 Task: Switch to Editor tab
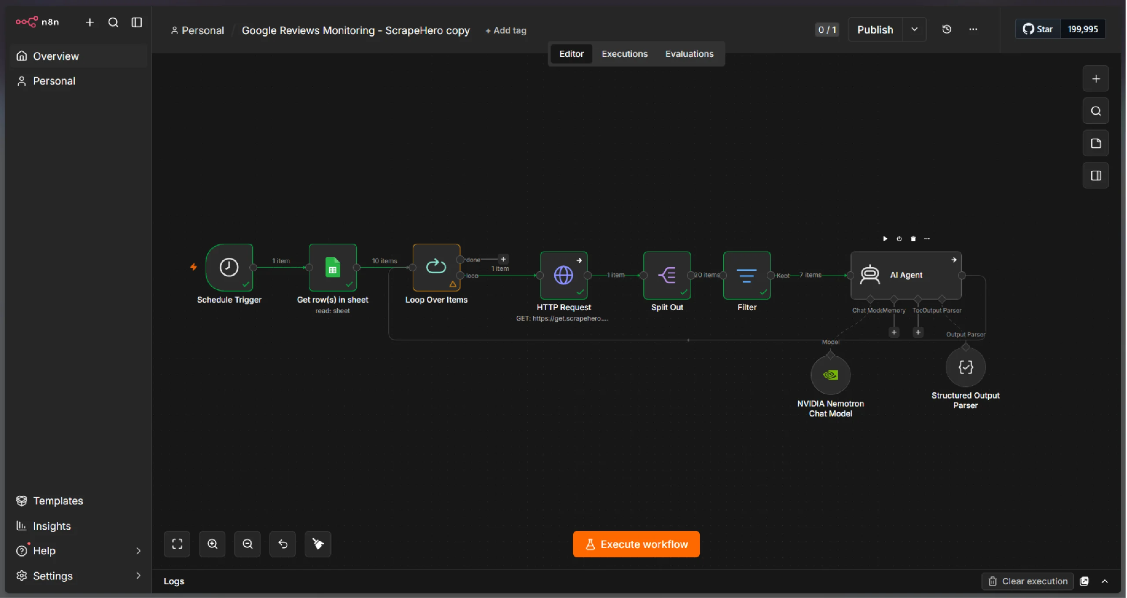(571, 54)
